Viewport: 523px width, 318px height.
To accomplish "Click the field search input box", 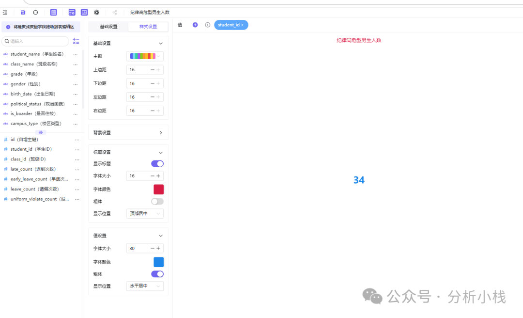I will point(35,41).
